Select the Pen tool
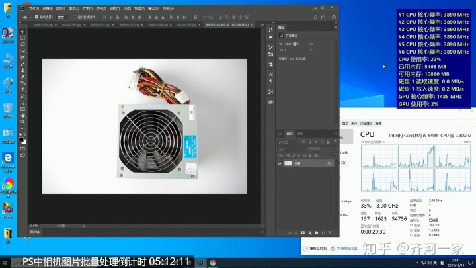This screenshot has height=268, width=476. 22,96
